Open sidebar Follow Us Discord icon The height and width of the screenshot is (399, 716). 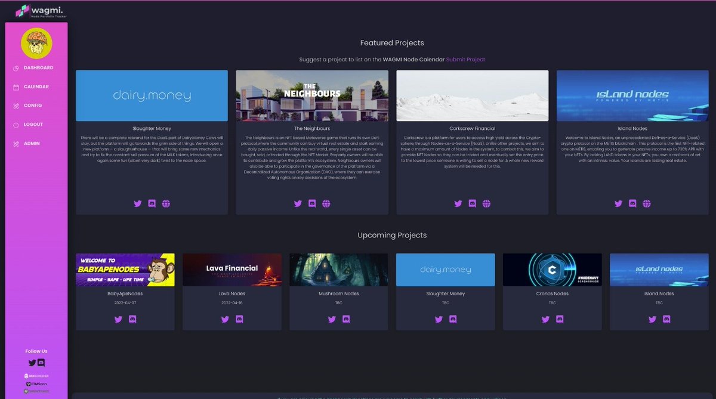pyautogui.click(x=41, y=362)
